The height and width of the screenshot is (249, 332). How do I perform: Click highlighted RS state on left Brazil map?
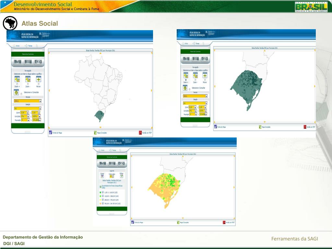click(x=99, y=115)
